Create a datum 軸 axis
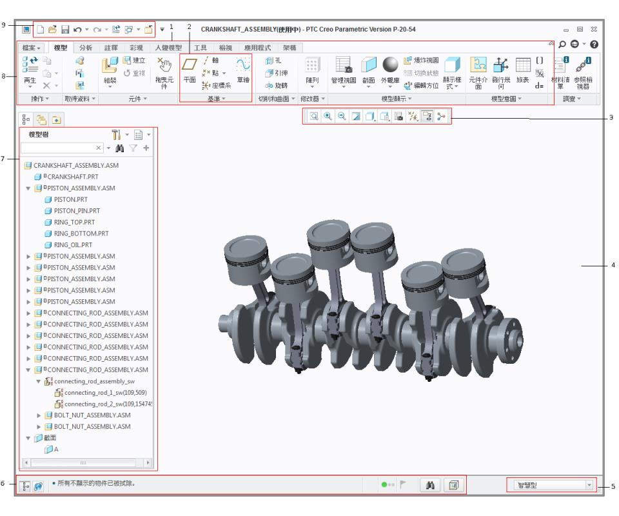Viewport: 619px width, 516px height. (211, 61)
